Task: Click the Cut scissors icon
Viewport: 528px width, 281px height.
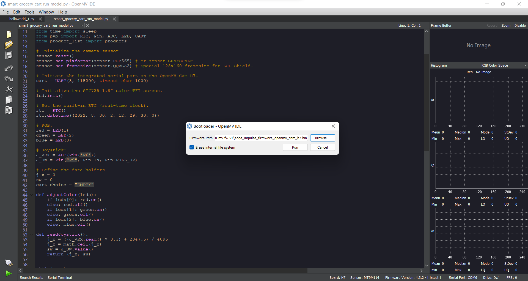Action: (9, 89)
